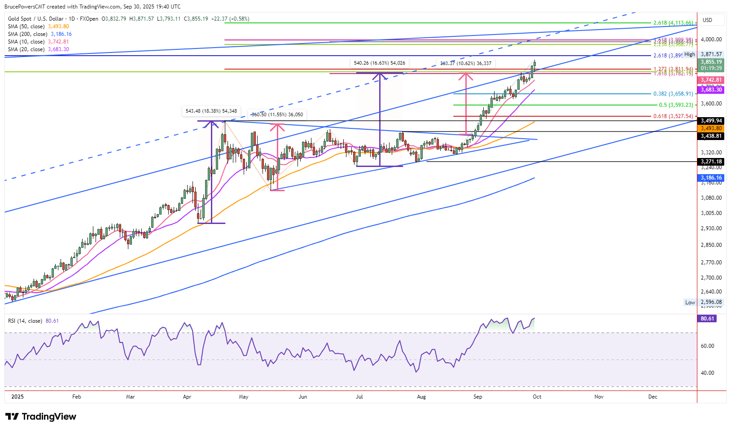This screenshot has height=430, width=731.
Task: Click the Oct label on the time axis
Action: (537, 397)
